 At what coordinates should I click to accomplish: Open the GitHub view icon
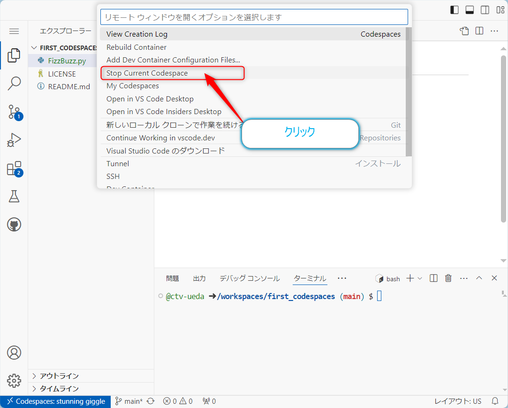14,224
